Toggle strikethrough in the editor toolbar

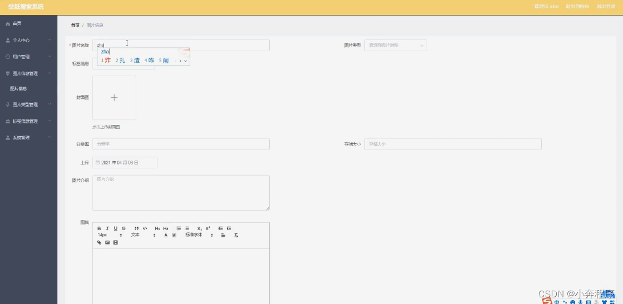point(124,228)
